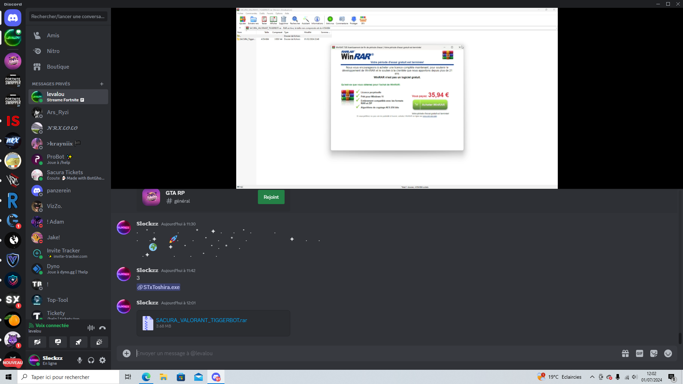
Task: Click Slockzz username on 12:01 message
Action: 147,303
